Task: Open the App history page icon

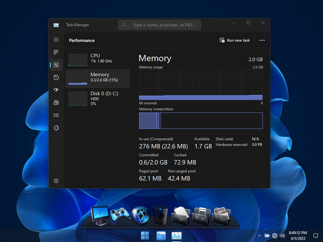Action: click(56, 78)
